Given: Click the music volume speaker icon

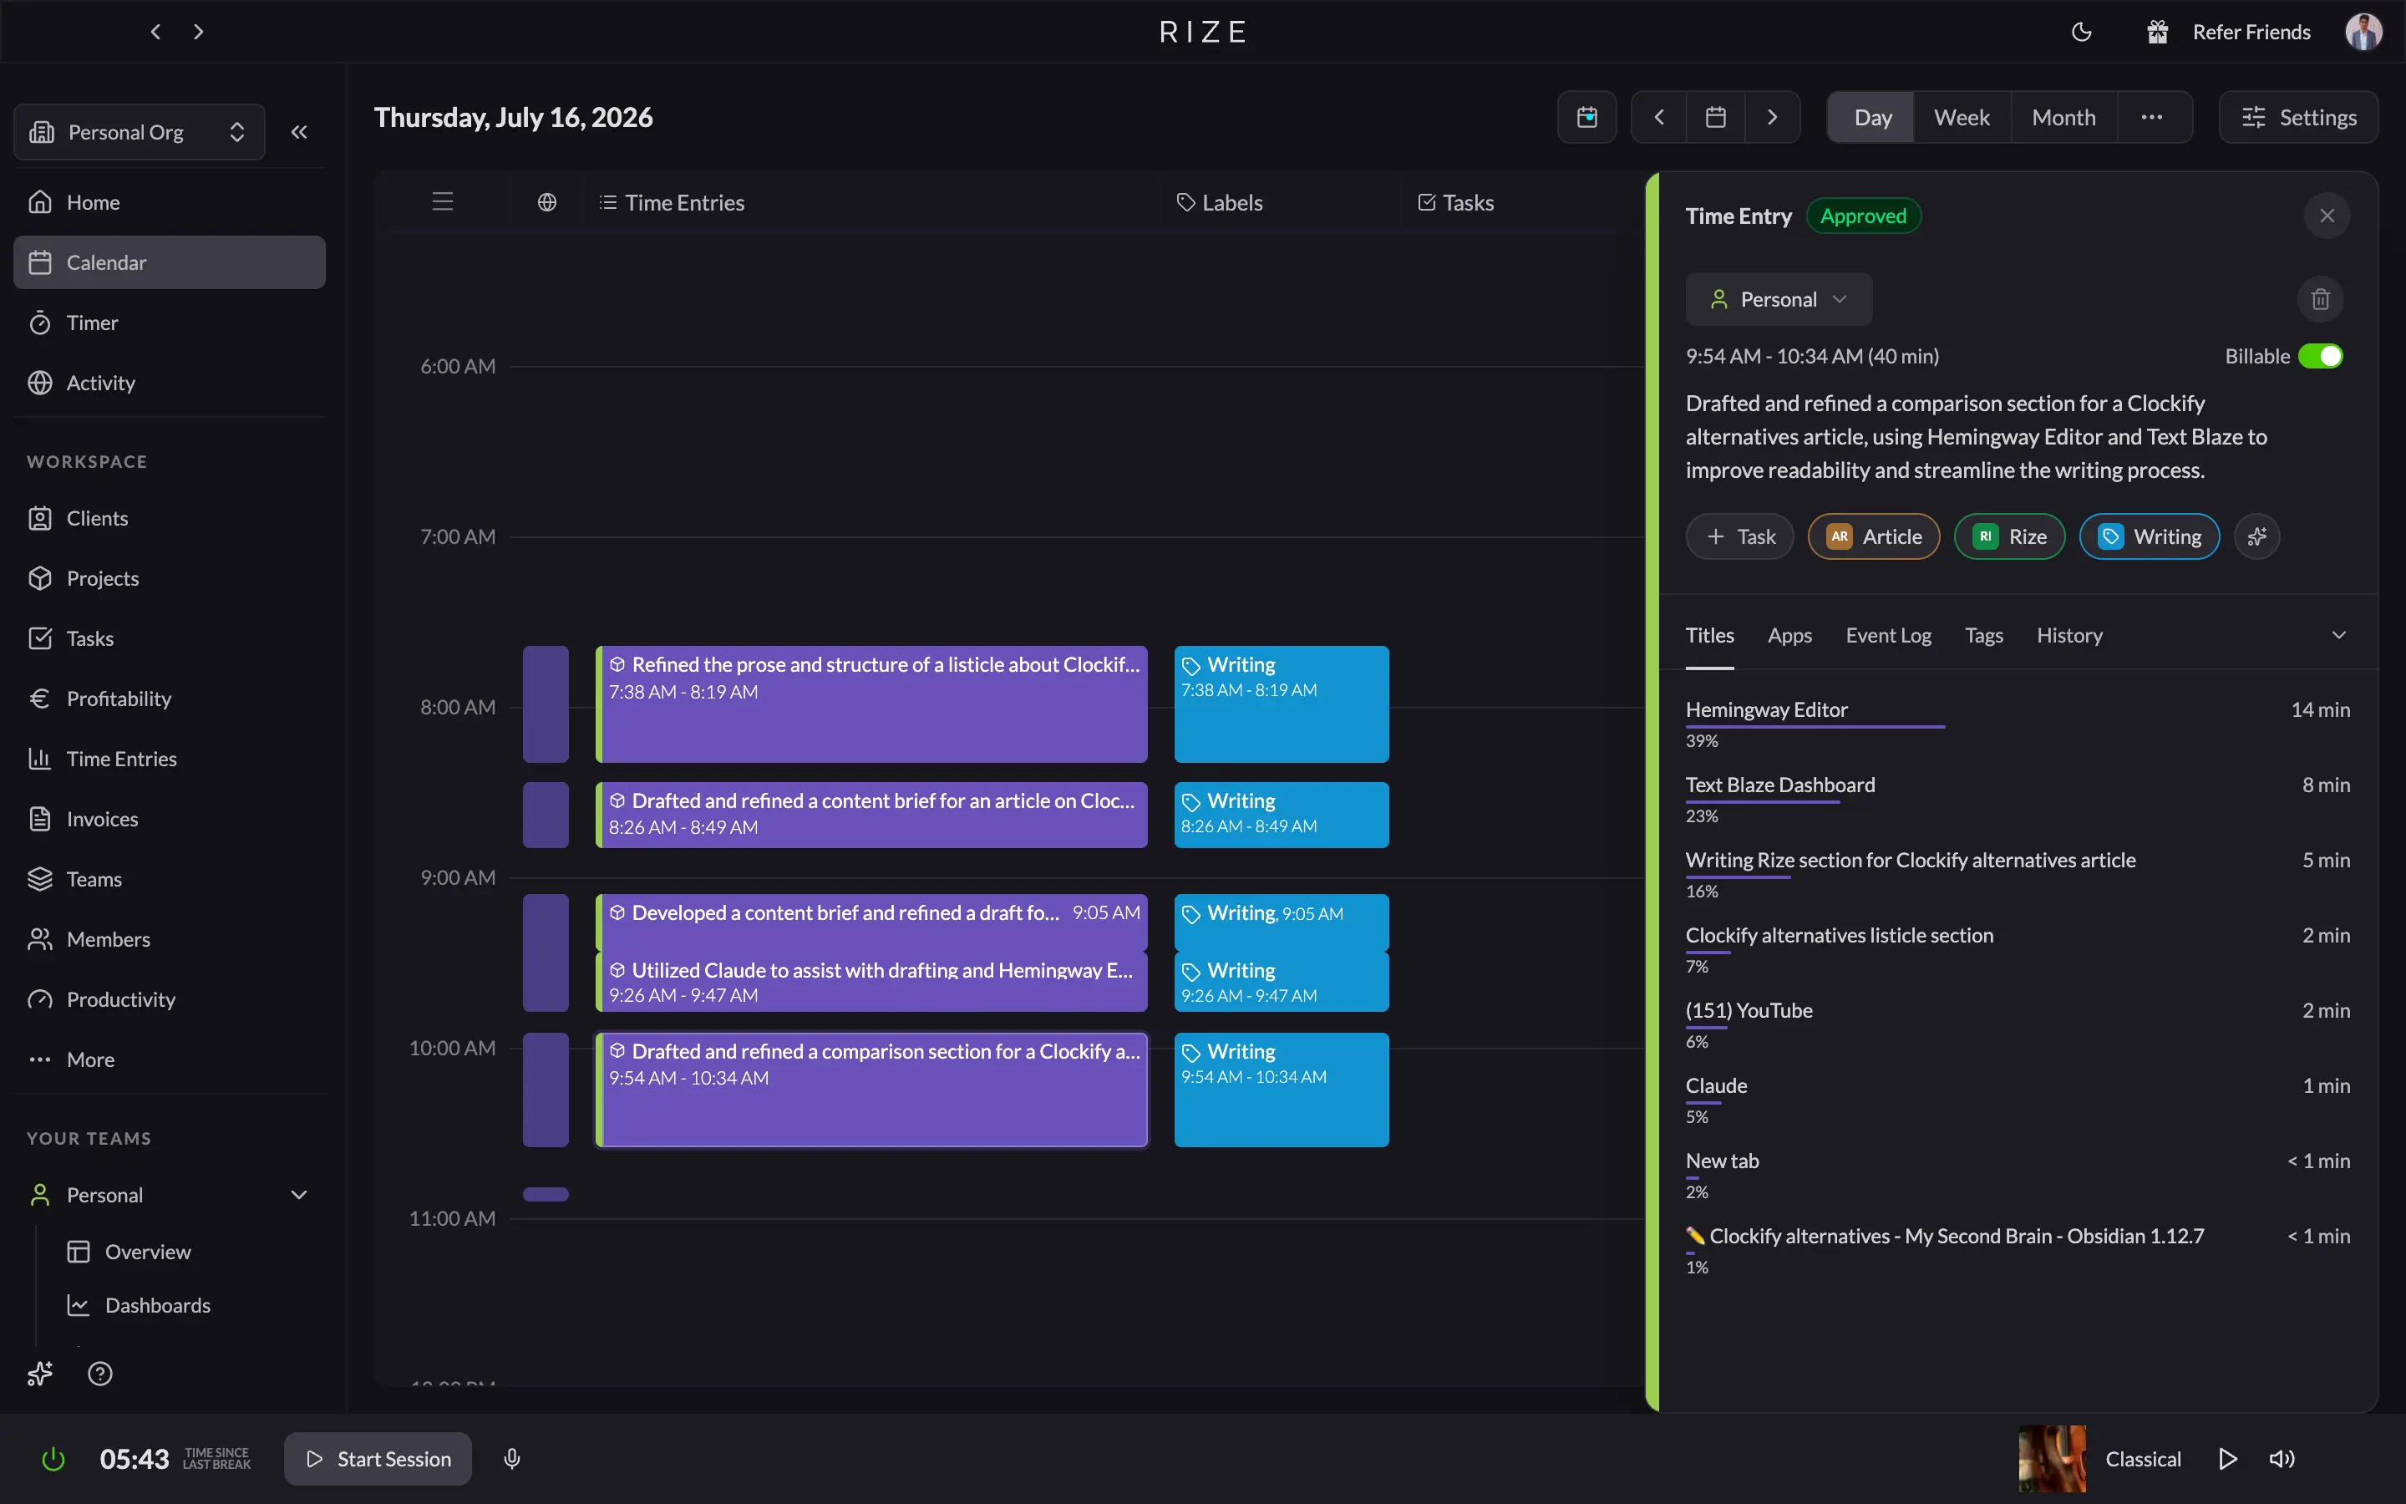Looking at the screenshot, I should [x=2282, y=1459].
